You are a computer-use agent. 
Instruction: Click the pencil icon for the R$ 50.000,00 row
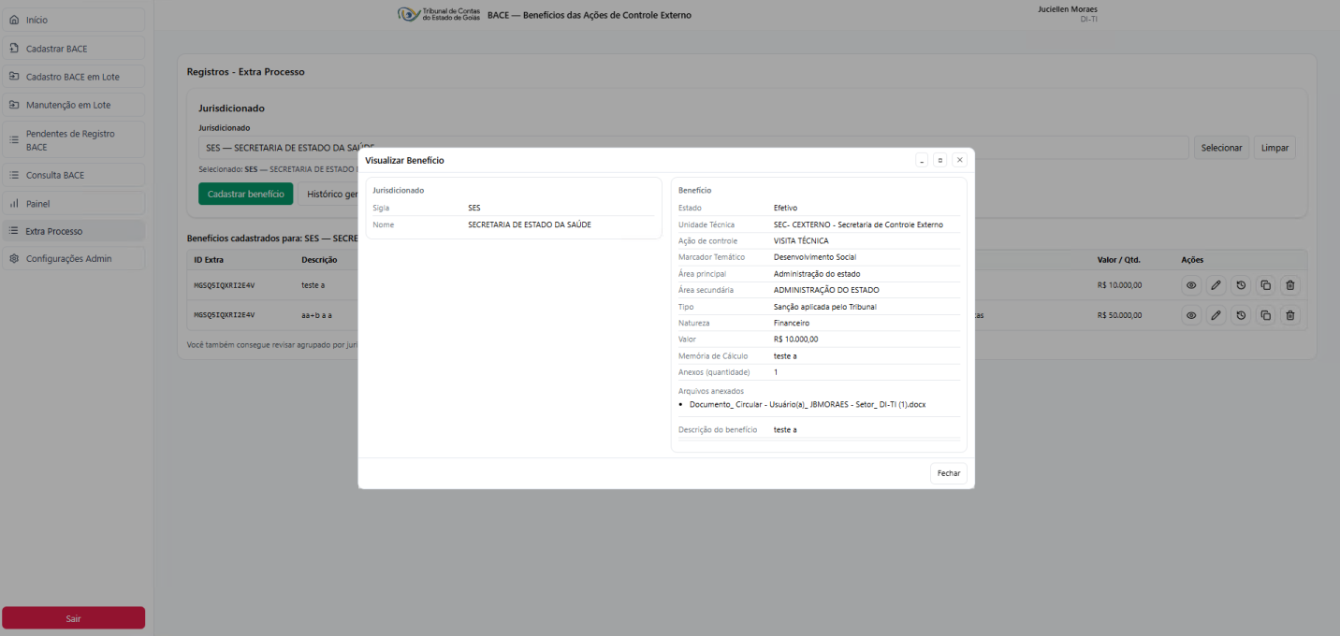1216,315
